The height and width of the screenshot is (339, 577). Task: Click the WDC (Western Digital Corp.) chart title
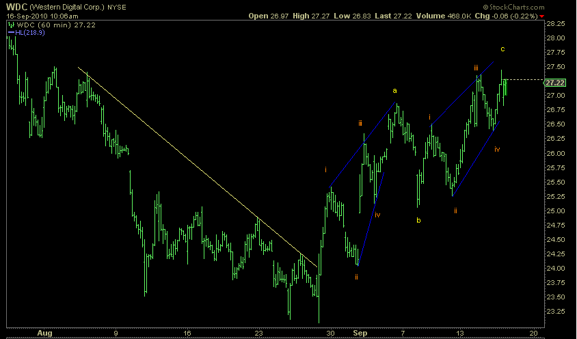(x=55, y=7)
